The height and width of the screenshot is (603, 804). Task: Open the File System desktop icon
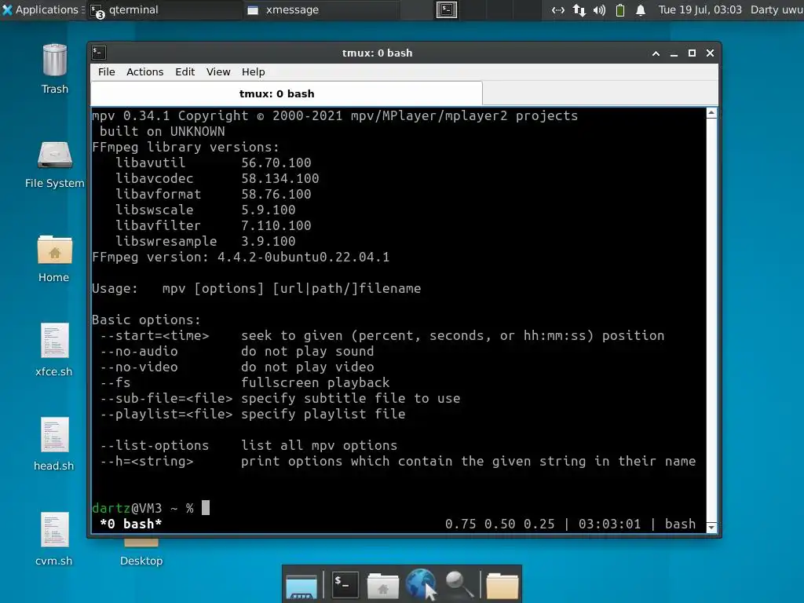pos(54,164)
